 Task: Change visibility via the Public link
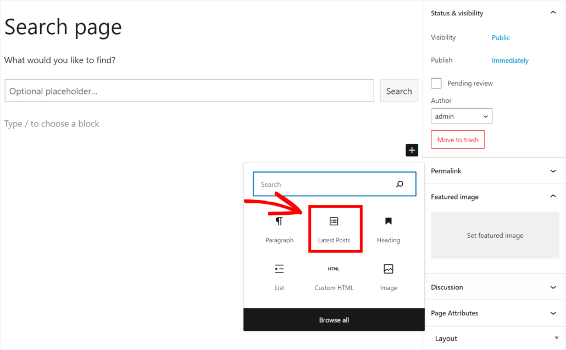500,37
